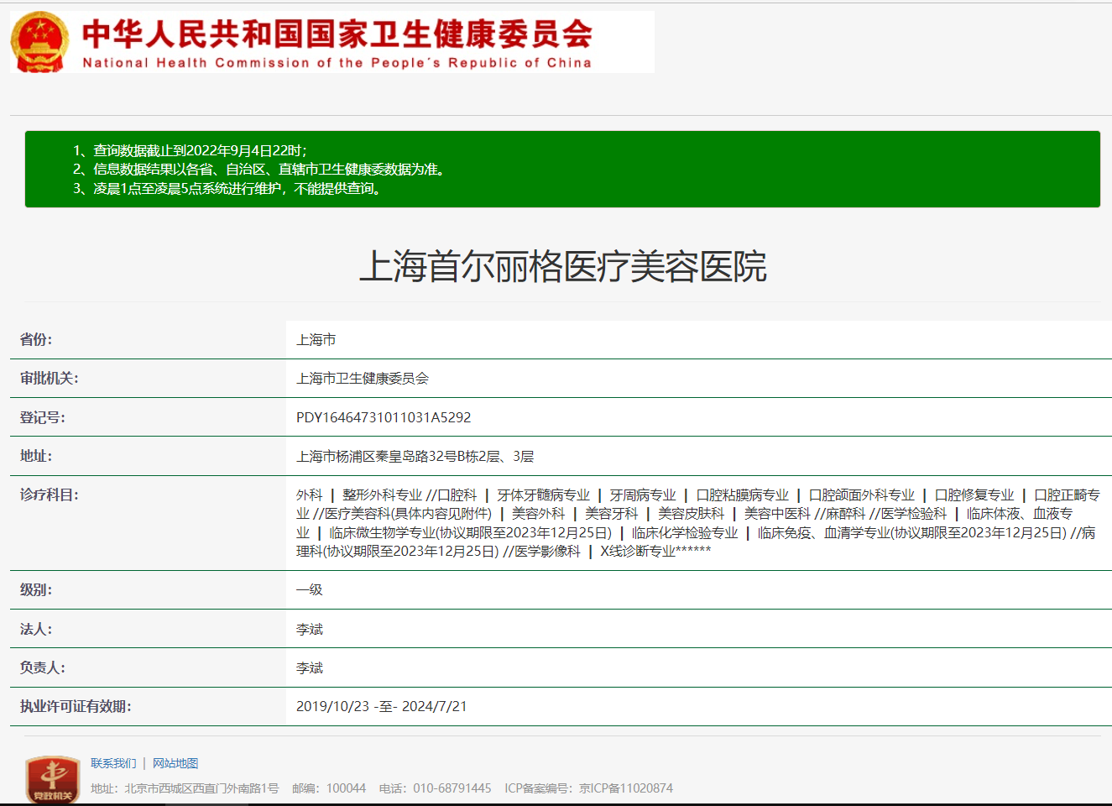Viewport: 1112px width, 806px height.
Task: Click the 级别: label
Action: coord(36,590)
